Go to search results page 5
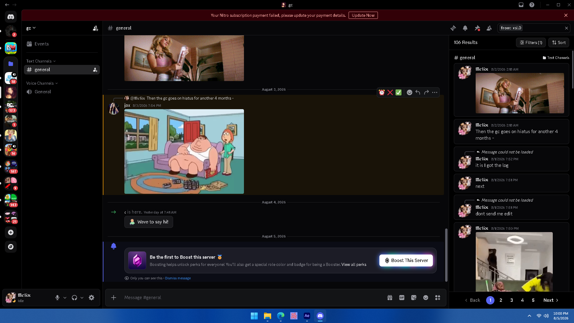Screen dimensions: 574x323 coord(533,300)
